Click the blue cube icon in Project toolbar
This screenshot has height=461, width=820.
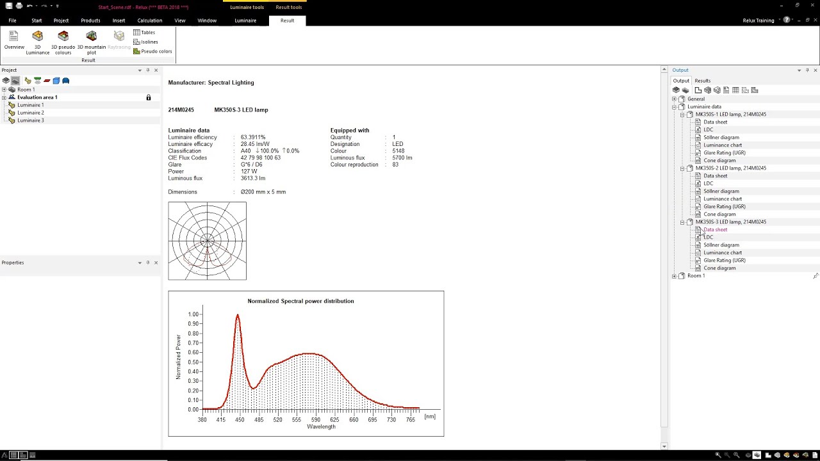coord(56,81)
